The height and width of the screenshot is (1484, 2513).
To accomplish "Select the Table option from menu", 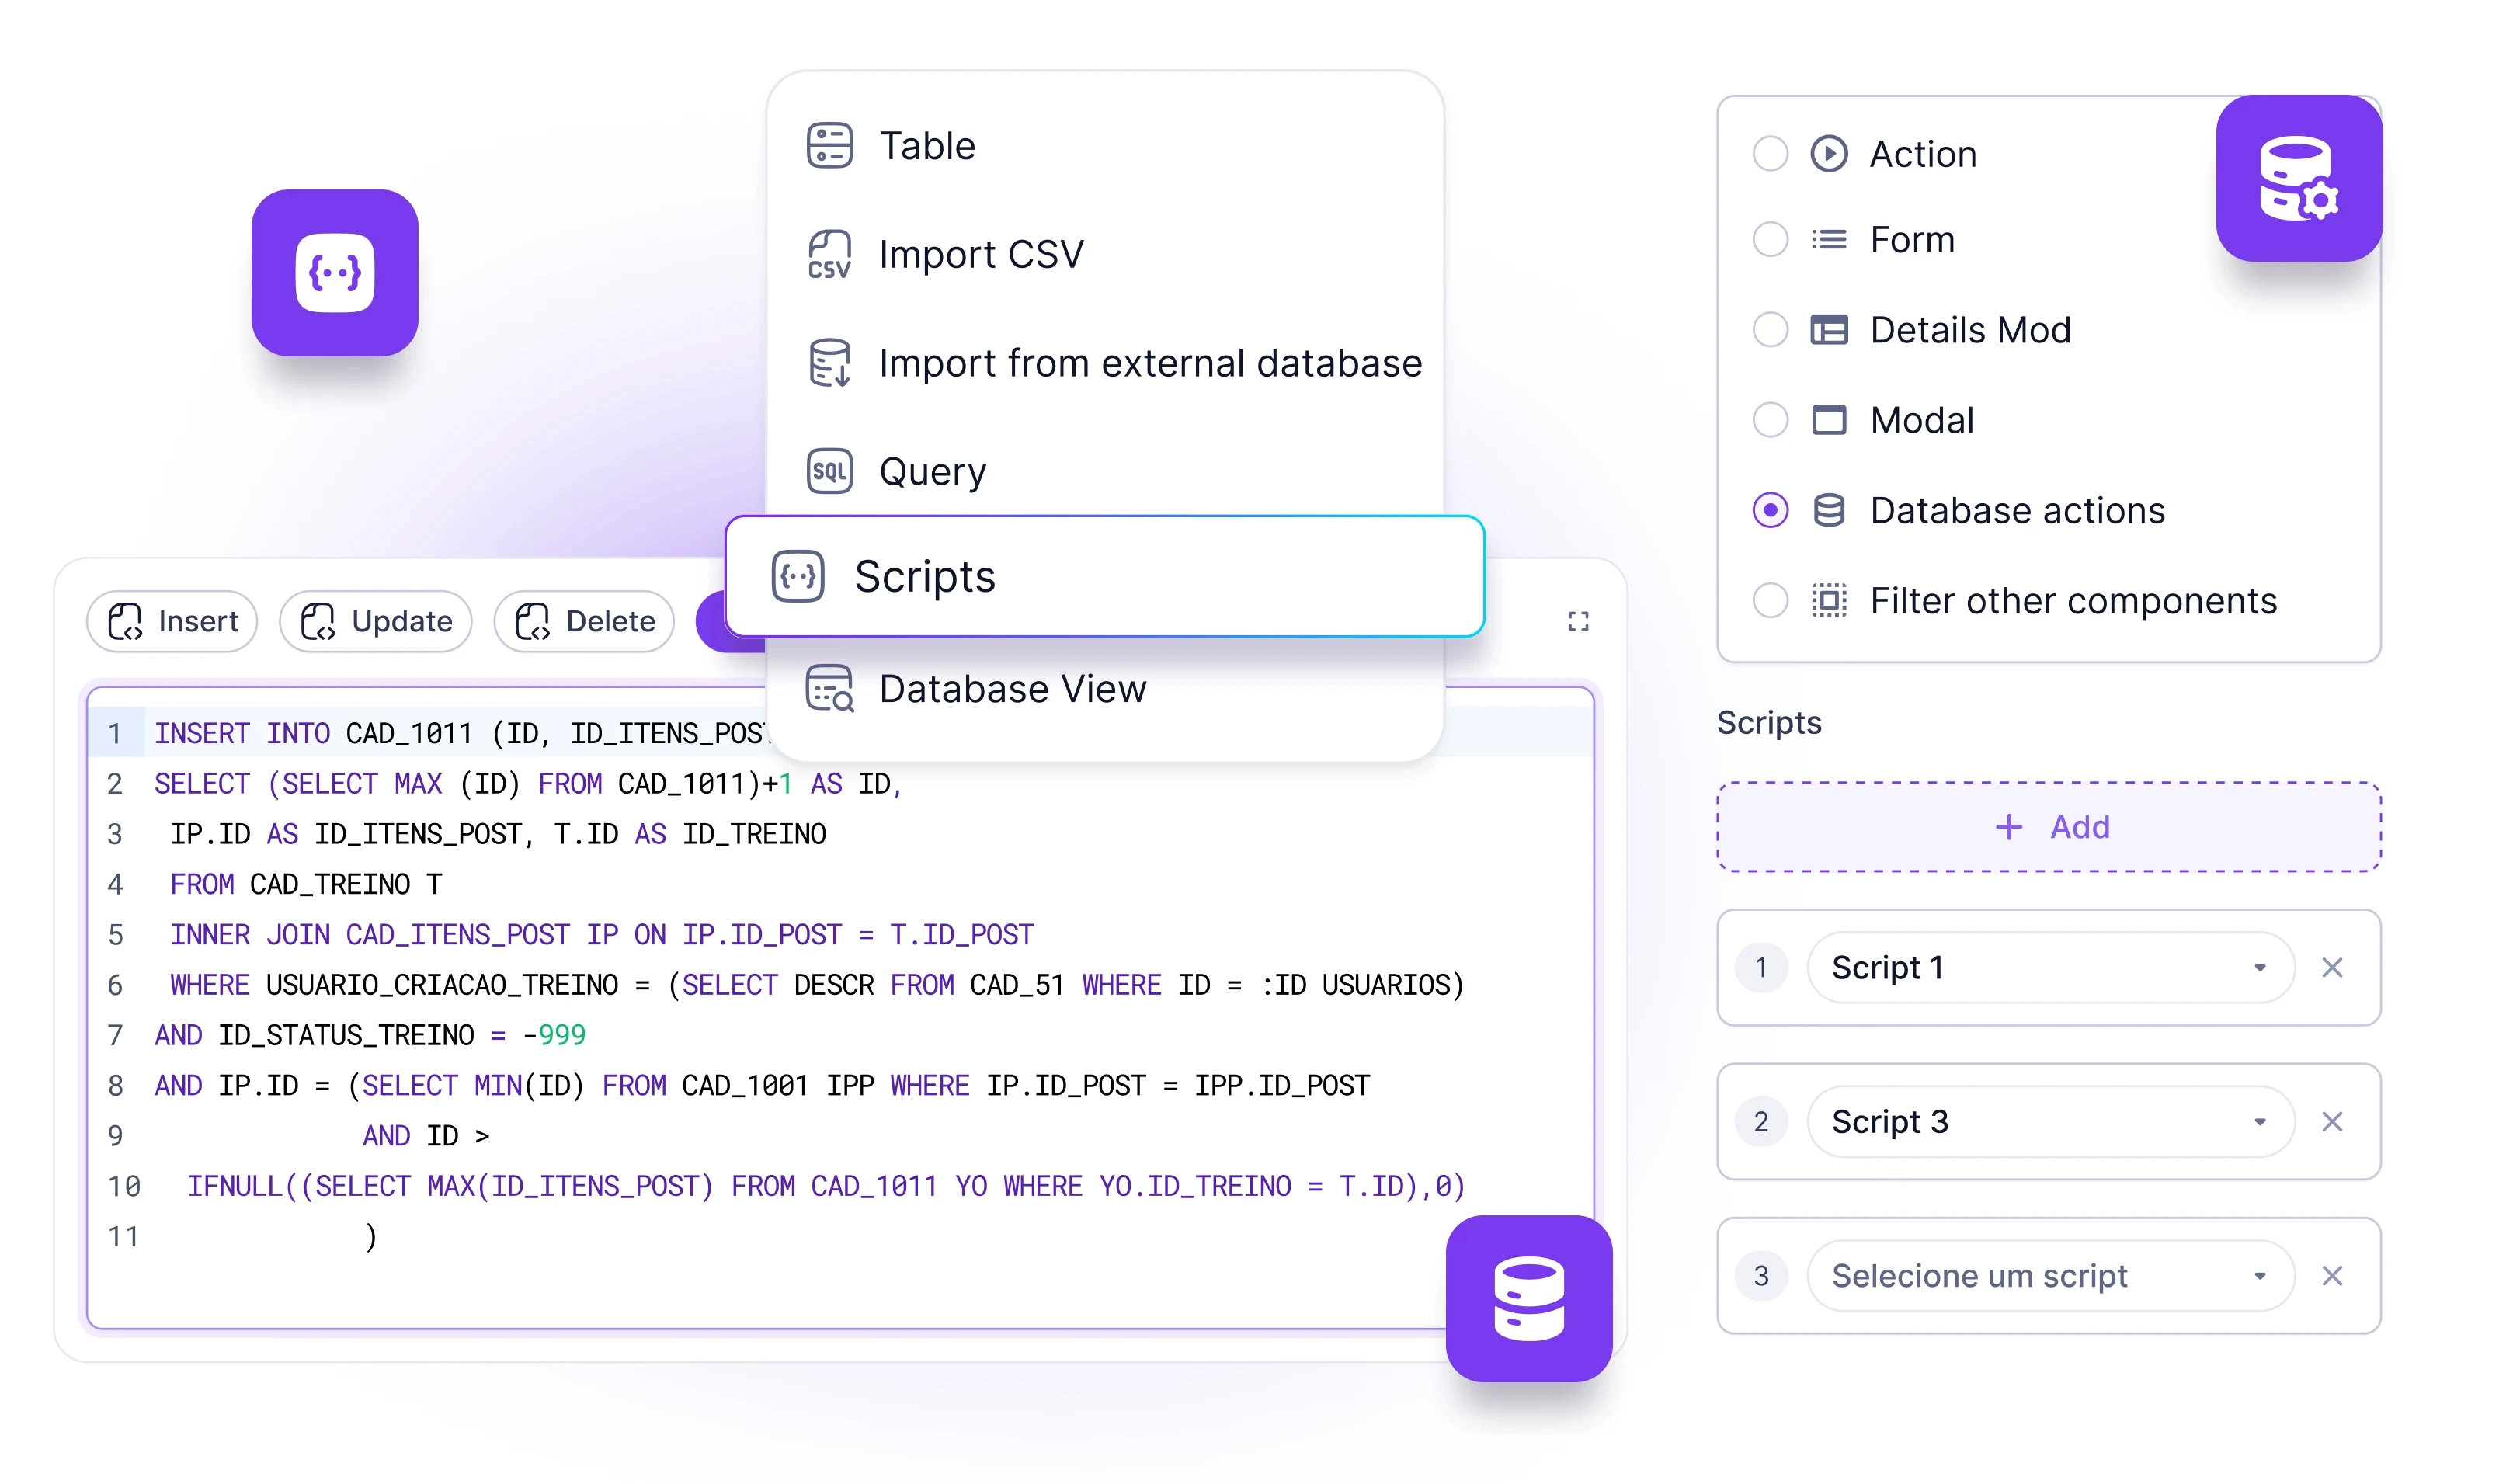I will (x=926, y=145).
